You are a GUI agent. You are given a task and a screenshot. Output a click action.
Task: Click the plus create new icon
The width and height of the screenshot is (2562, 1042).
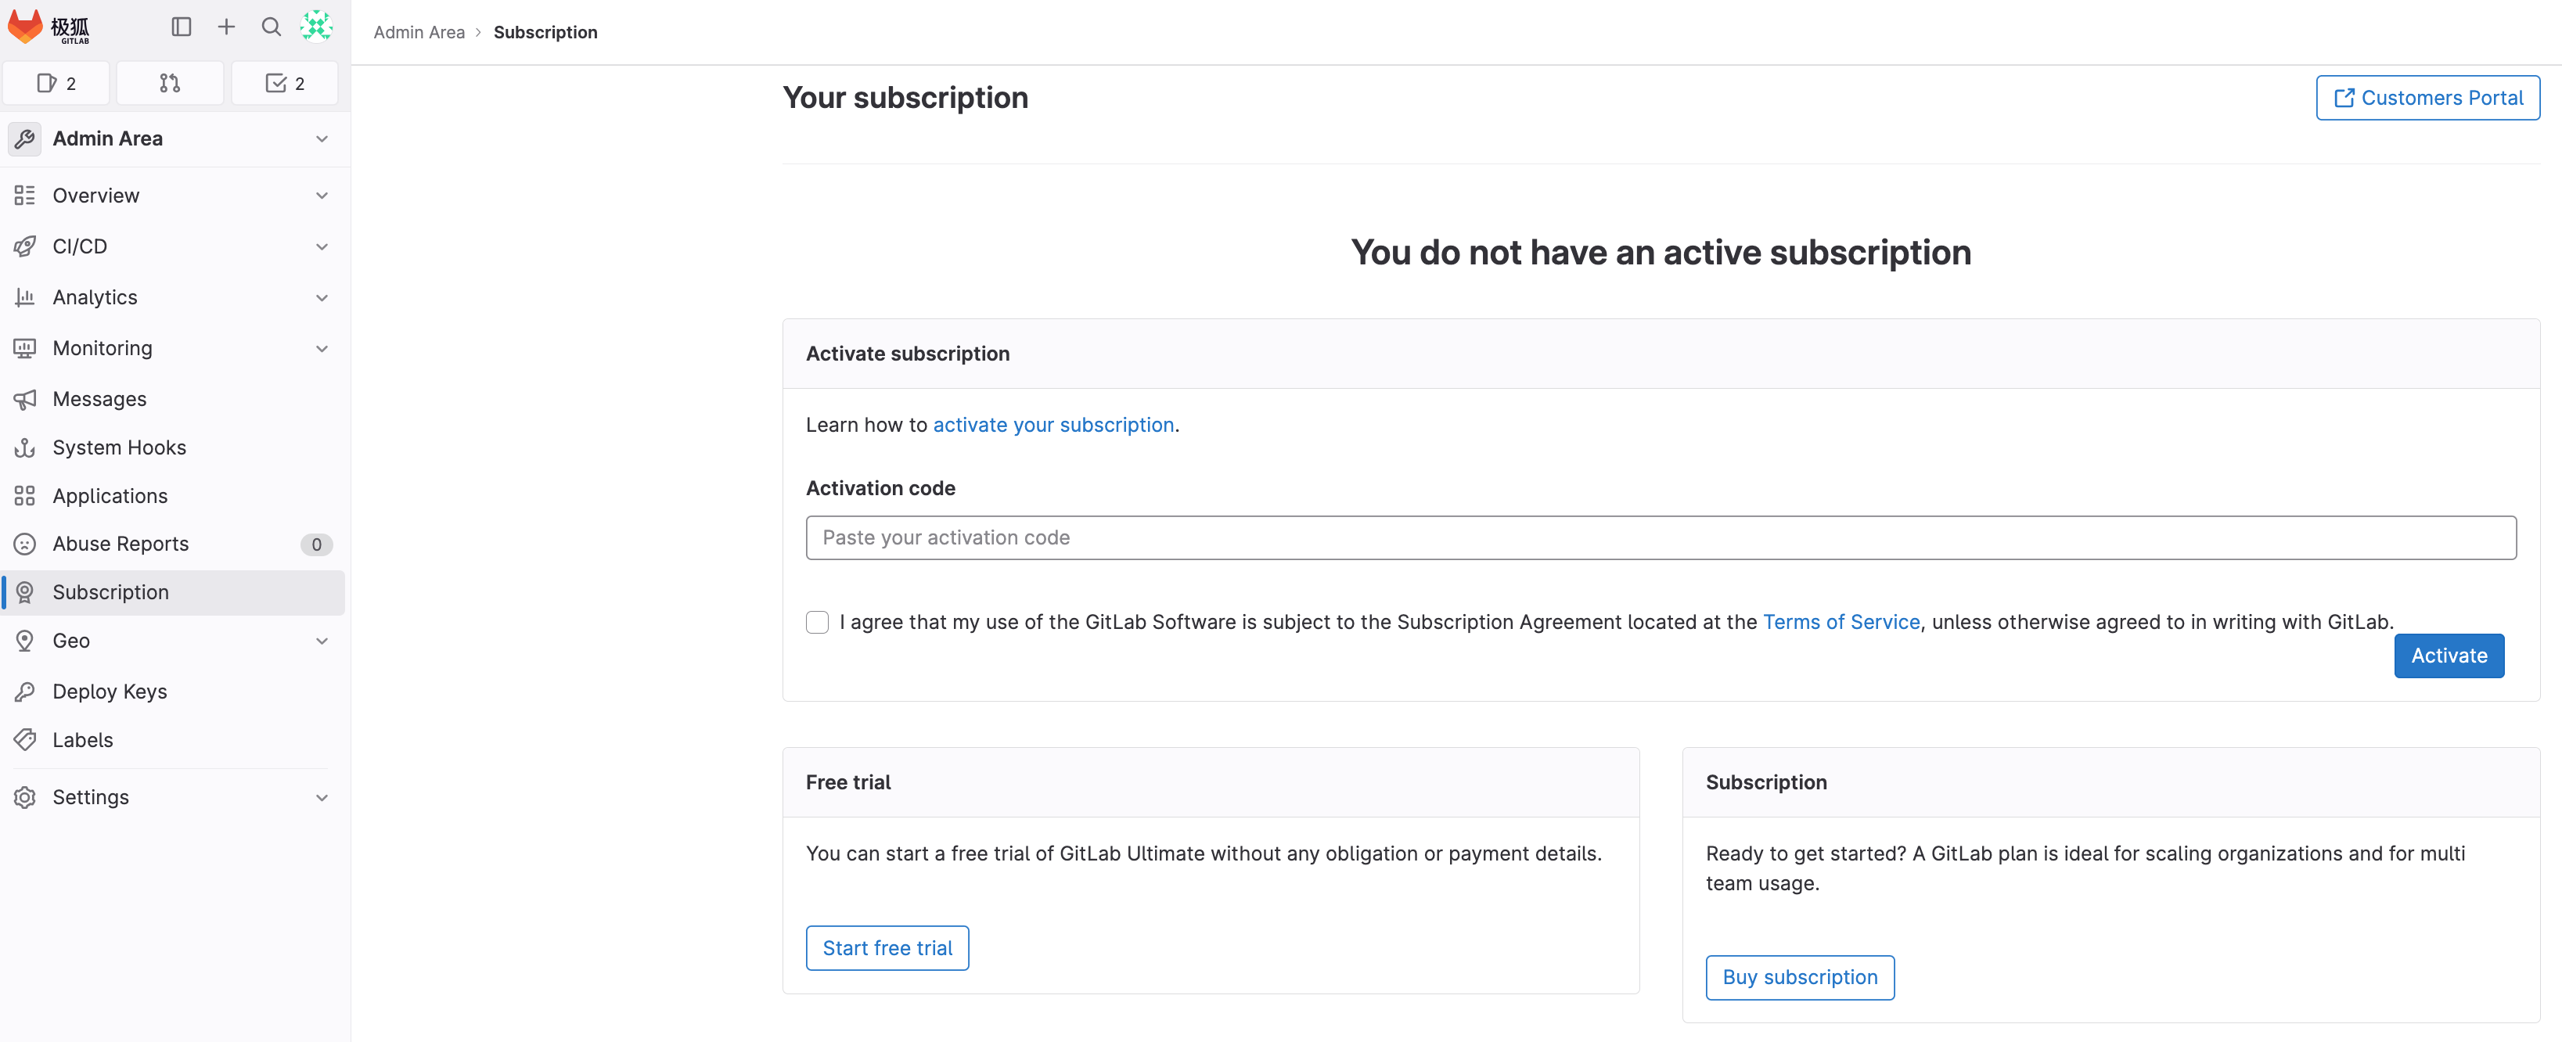[227, 27]
